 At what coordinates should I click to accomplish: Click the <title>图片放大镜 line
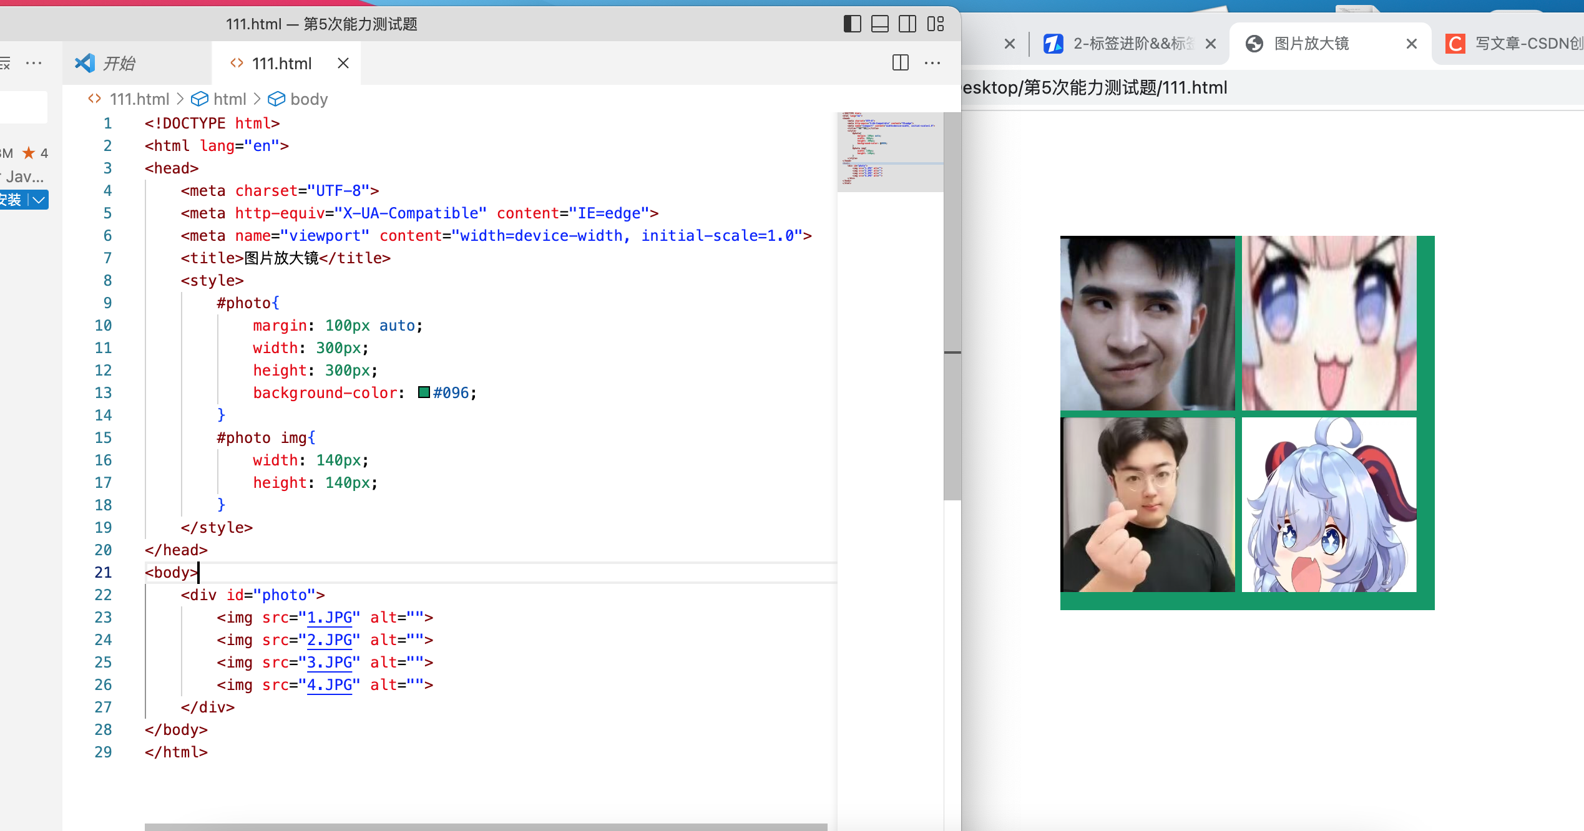286,258
